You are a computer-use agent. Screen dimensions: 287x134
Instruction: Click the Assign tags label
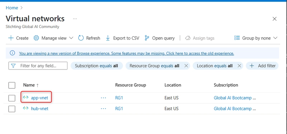pyautogui.click(x=203, y=38)
